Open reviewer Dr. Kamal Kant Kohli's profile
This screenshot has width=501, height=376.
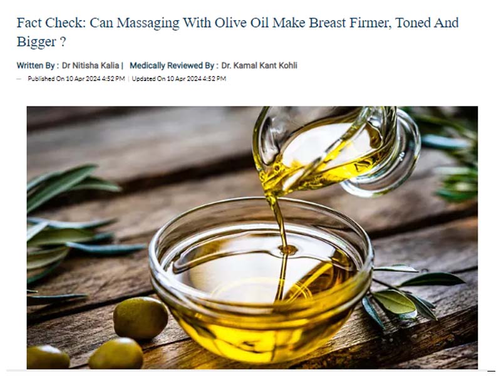pos(259,66)
